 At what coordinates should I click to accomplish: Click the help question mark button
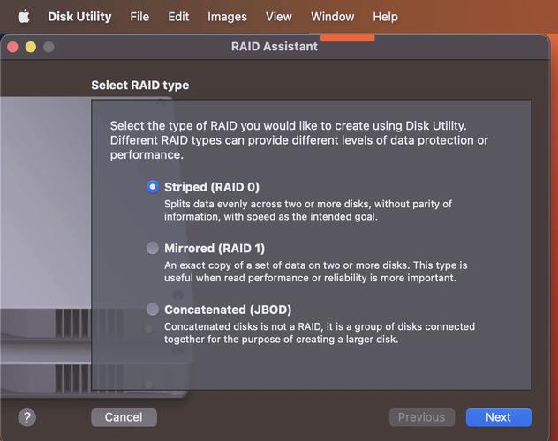[27, 417]
